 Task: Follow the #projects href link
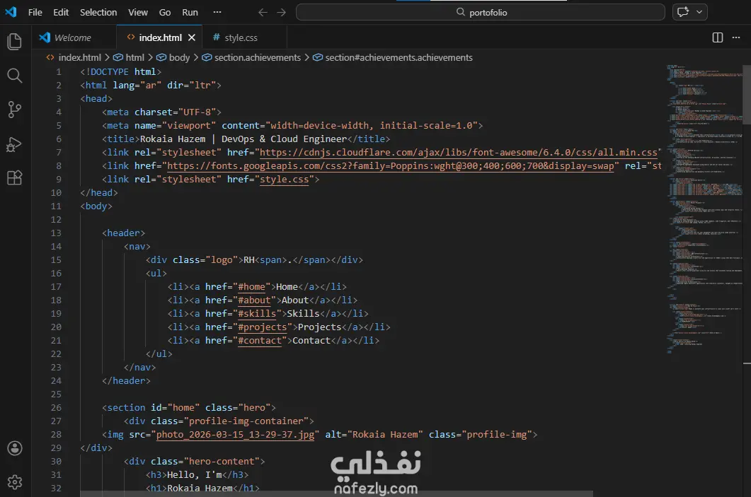point(263,327)
